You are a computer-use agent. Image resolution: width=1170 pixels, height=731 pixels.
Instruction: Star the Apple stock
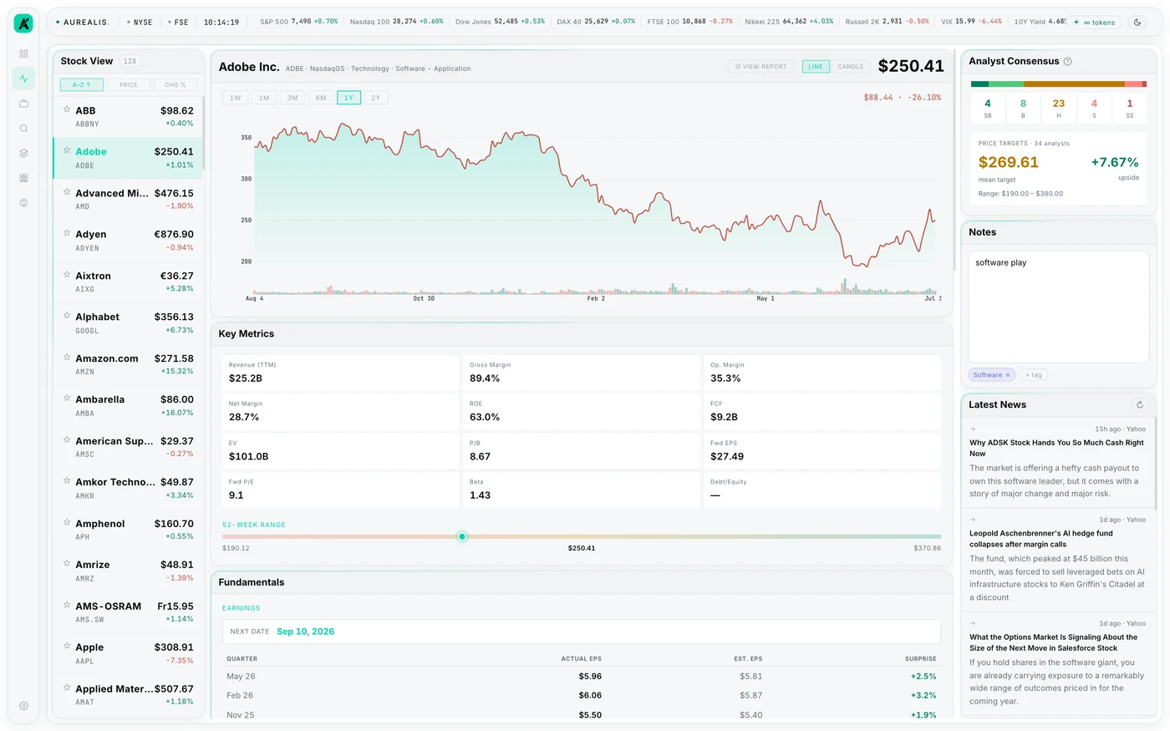point(67,646)
